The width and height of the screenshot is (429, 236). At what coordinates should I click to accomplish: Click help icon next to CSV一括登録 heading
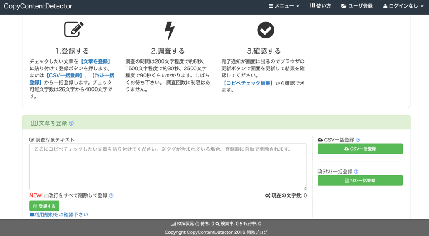pos(358,140)
